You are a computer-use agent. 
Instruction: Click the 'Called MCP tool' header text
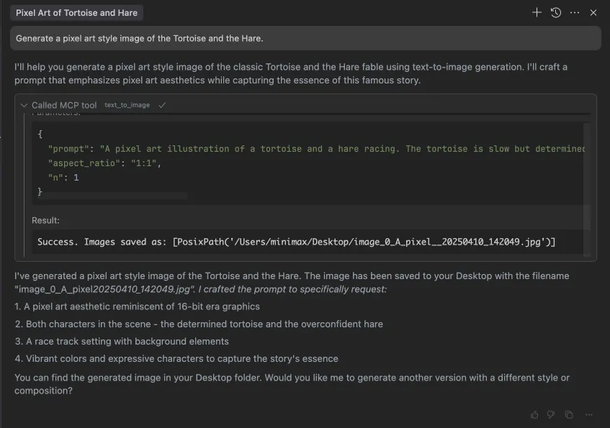pos(64,105)
